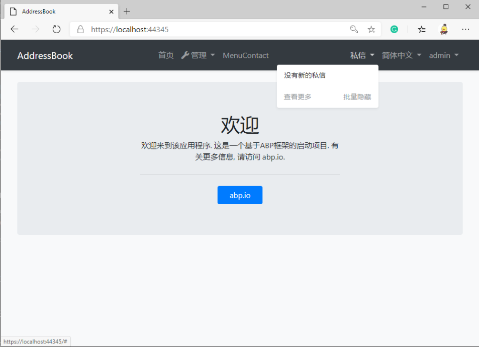Image resolution: width=479 pixels, height=348 pixels.
Task: Click 没有新的私信 message entry
Action: 305,75
